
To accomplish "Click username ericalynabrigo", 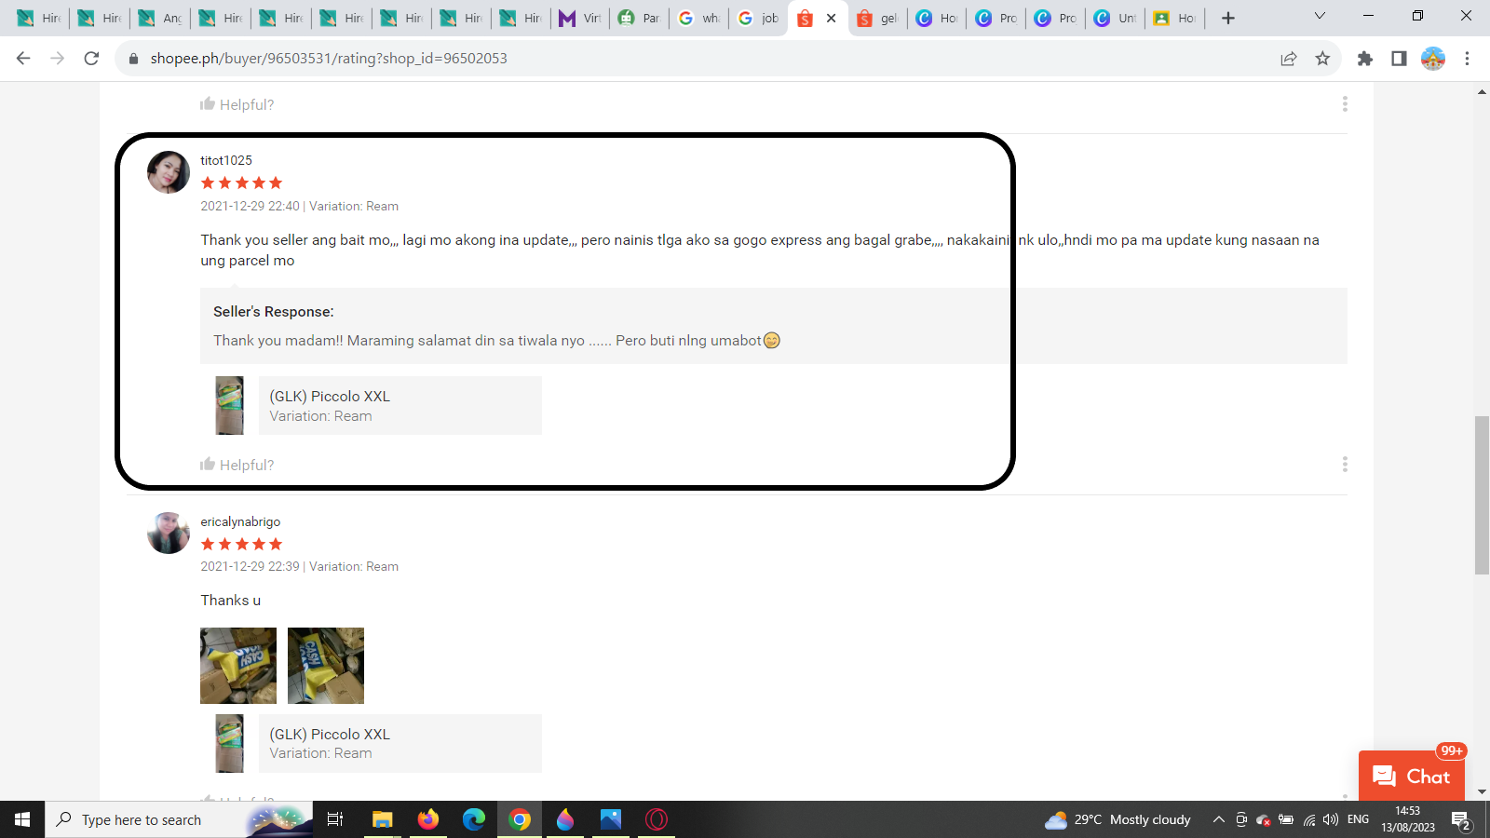I will tap(240, 521).
